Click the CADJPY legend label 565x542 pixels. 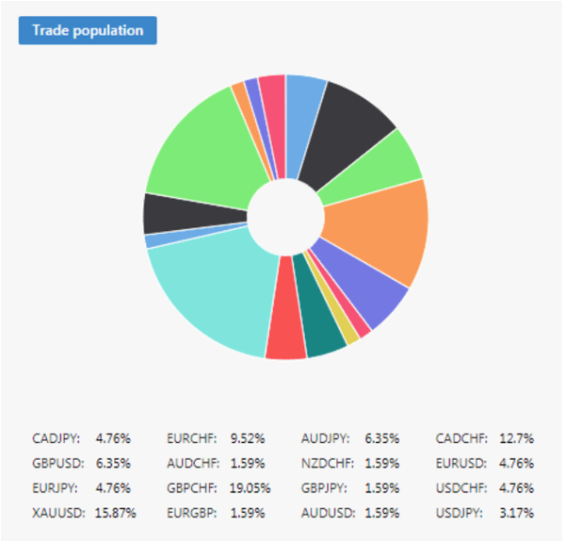[56, 438]
